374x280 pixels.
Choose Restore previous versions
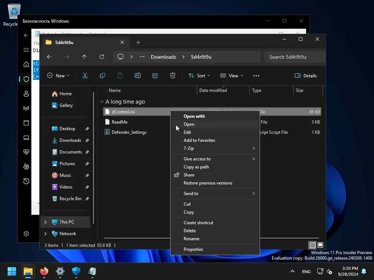click(x=215, y=183)
